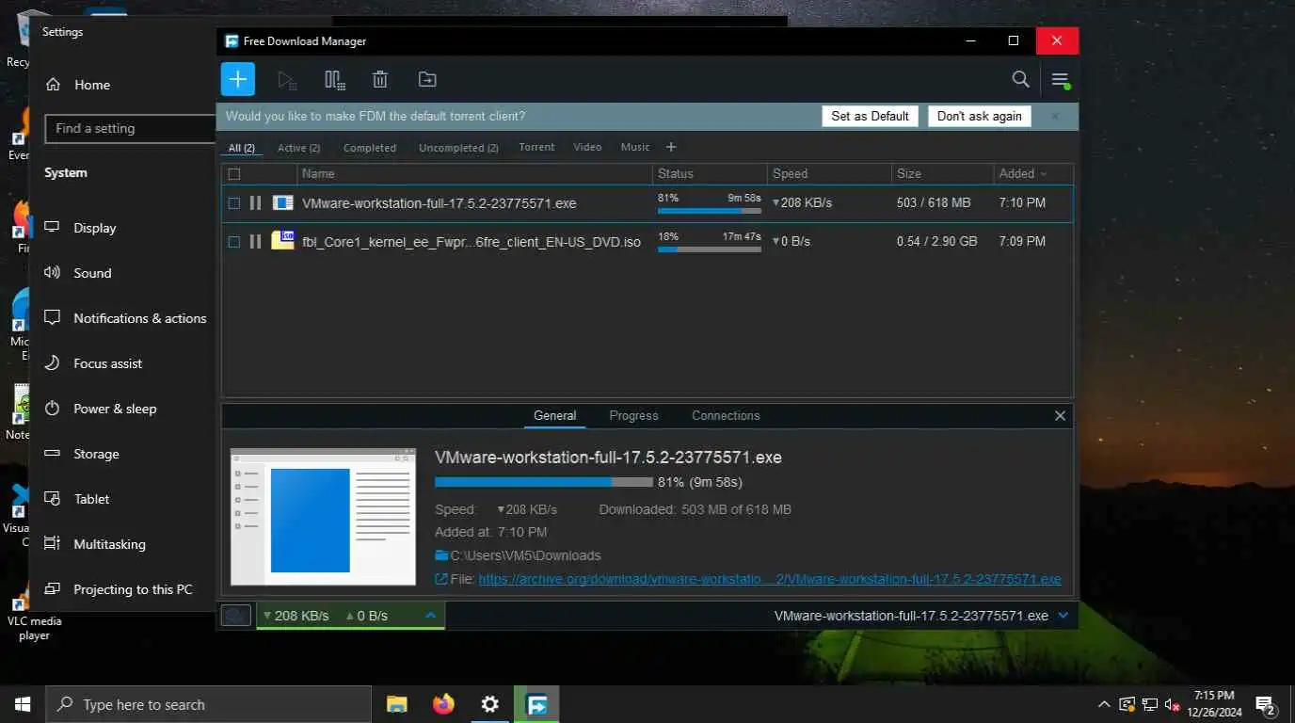The height and width of the screenshot is (723, 1295).
Task: Open the archive.org VMware file link
Action: pyautogui.click(x=770, y=580)
